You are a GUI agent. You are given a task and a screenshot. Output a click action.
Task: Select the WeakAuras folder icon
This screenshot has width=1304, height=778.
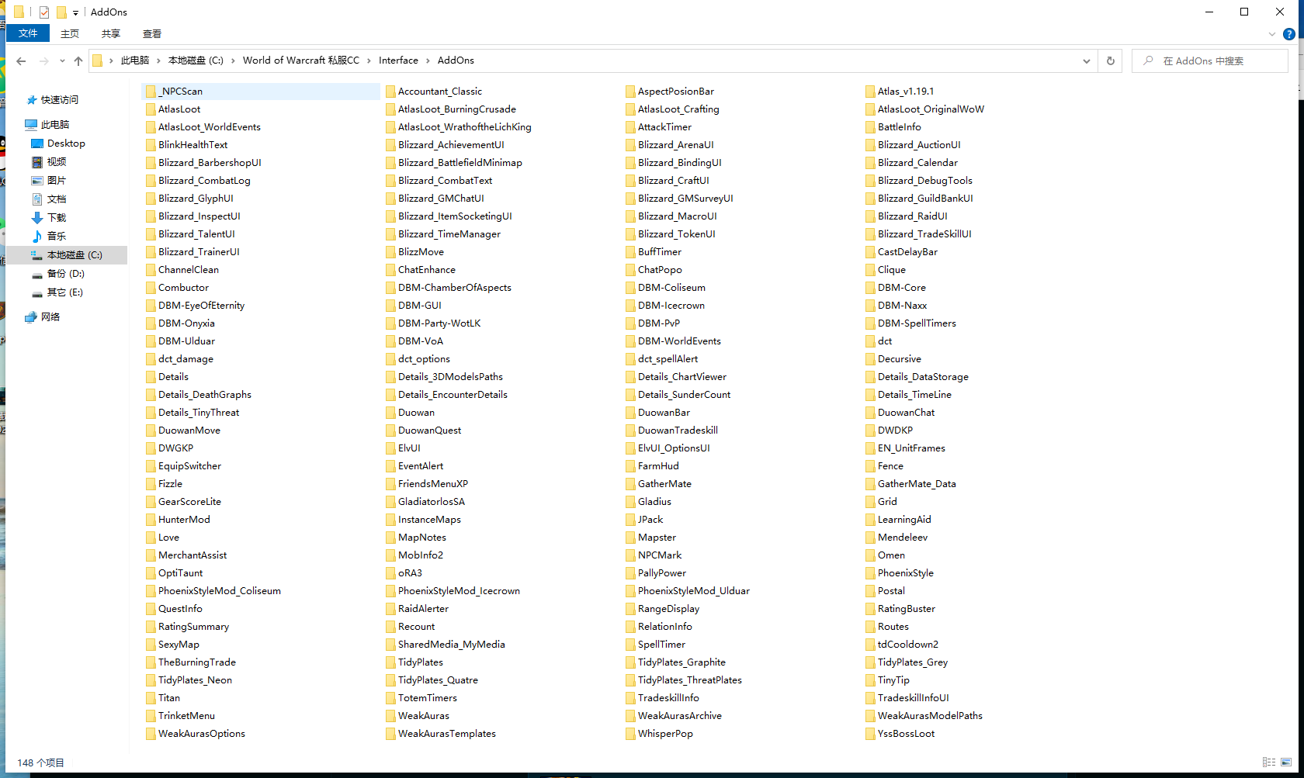(390, 716)
